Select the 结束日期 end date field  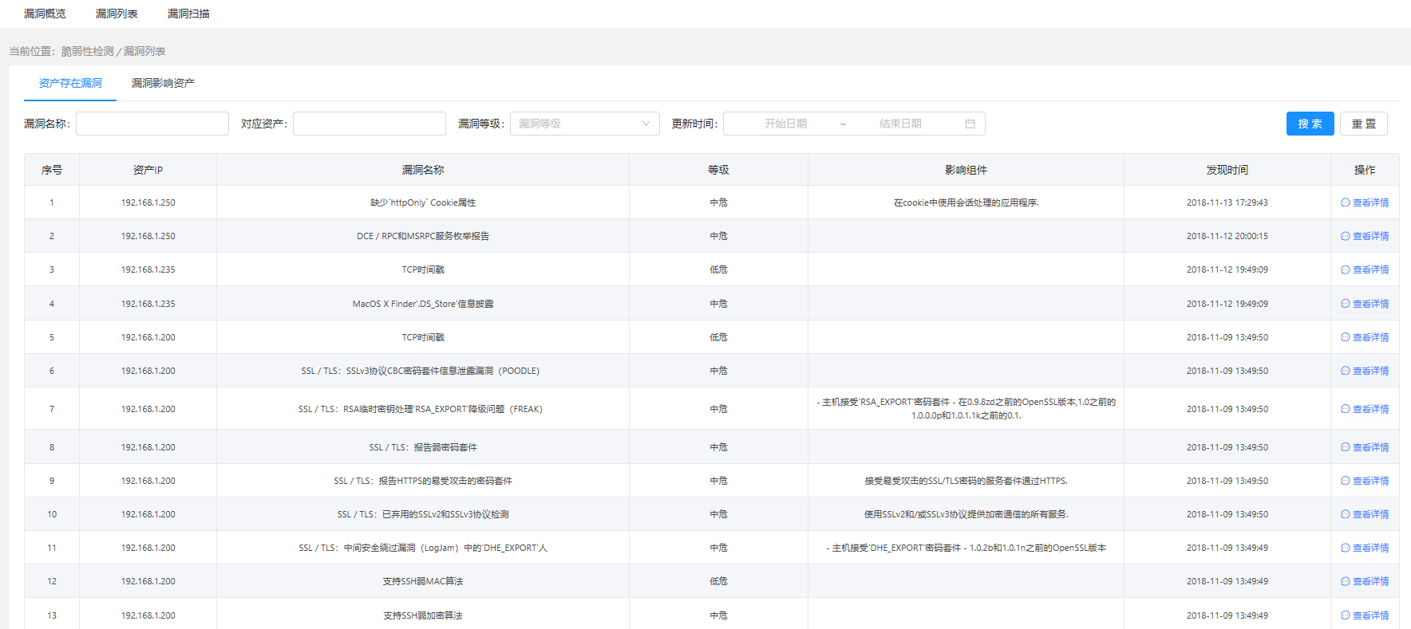click(x=900, y=124)
